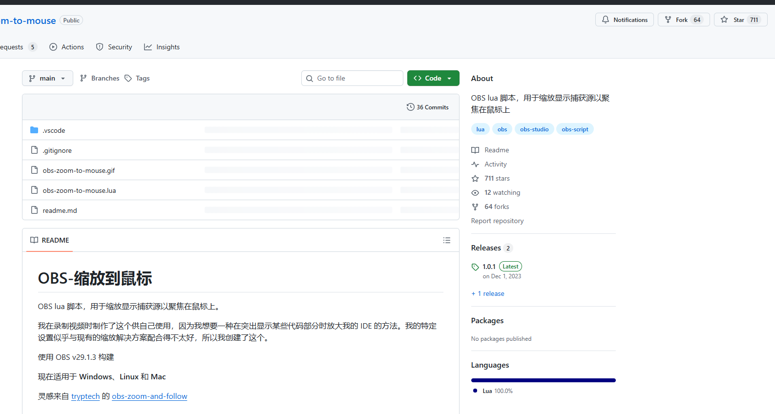Click the Fork icon button

668,20
